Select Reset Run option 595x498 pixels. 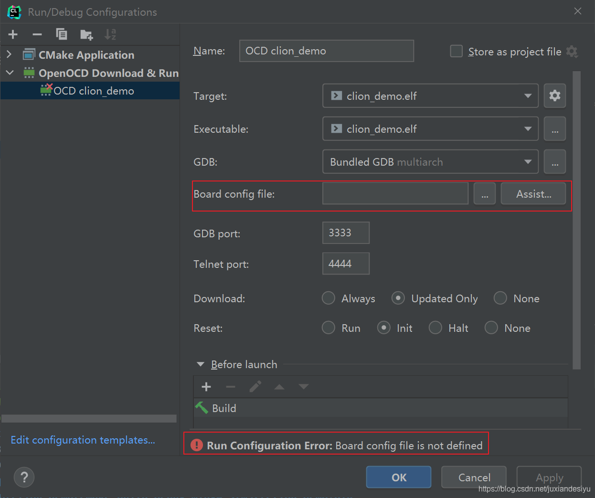329,328
